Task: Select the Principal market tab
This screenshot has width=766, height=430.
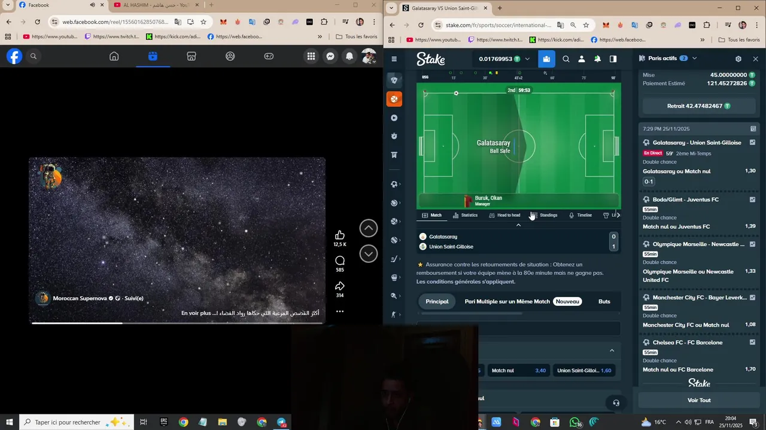Action: pos(437,302)
